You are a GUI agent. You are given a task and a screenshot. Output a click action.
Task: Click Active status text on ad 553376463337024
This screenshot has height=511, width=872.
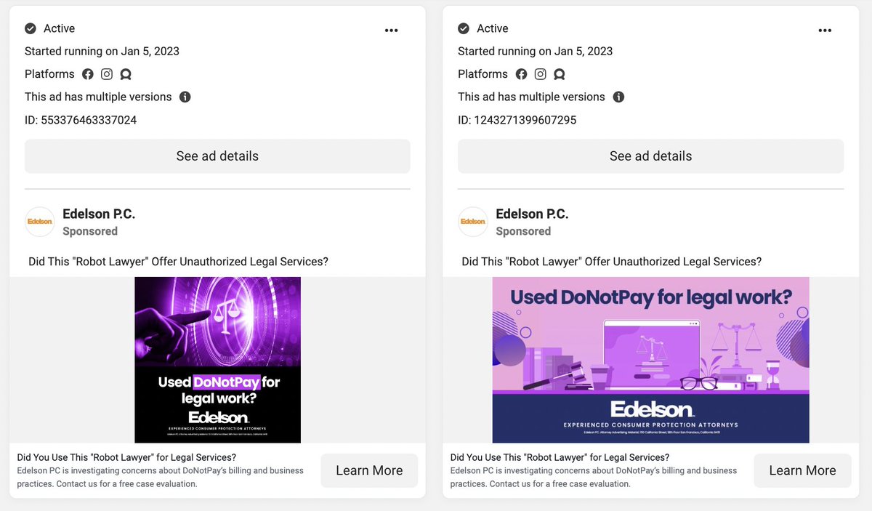tap(60, 28)
